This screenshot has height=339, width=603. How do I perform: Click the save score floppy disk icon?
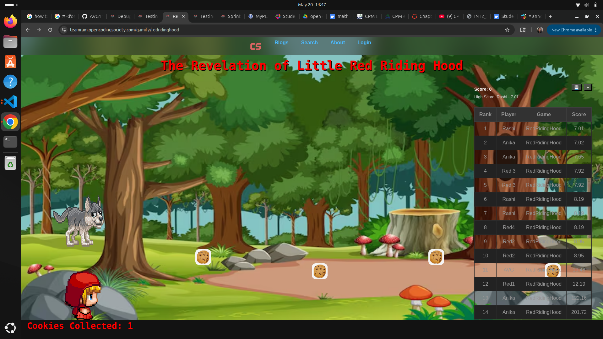[576, 88]
